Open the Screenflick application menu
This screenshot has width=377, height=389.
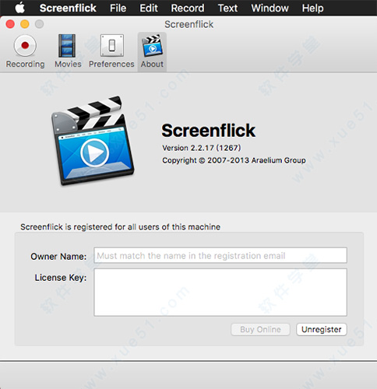click(68, 8)
